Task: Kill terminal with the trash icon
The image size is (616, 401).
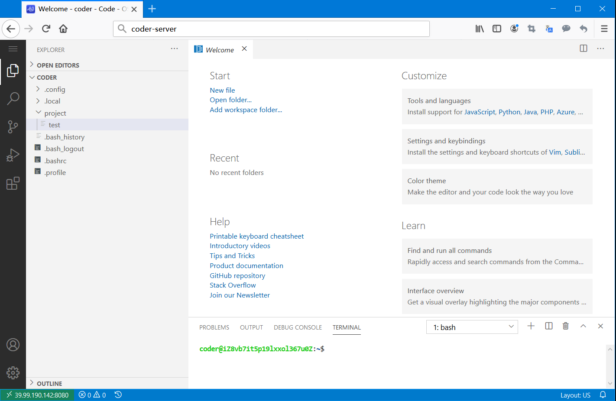Action: [565, 326]
